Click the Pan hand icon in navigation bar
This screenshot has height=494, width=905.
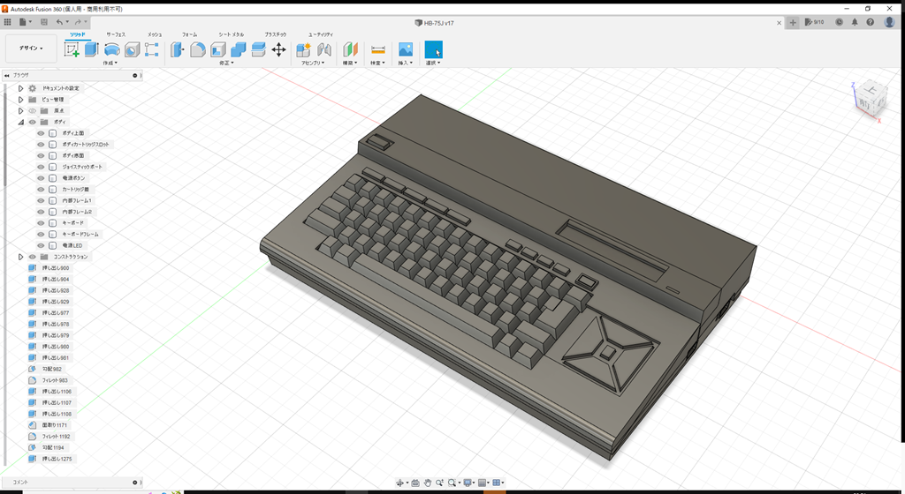pyautogui.click(x=428, y=483)
